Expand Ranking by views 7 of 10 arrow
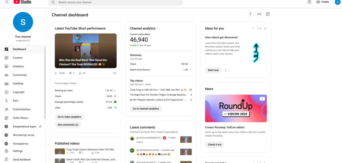Screen dimensions: 342x163 (x=115, y=90)
